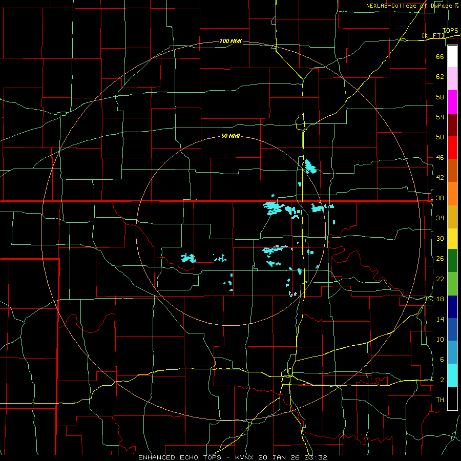Click the "14" legend value
Screen dimensions: 461x461
440,319
